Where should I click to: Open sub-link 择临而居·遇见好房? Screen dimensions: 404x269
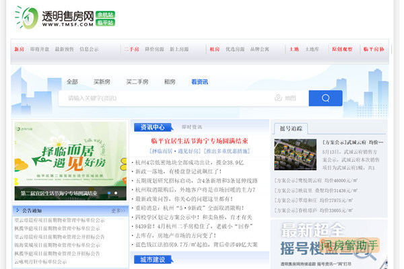coord(176,151)
